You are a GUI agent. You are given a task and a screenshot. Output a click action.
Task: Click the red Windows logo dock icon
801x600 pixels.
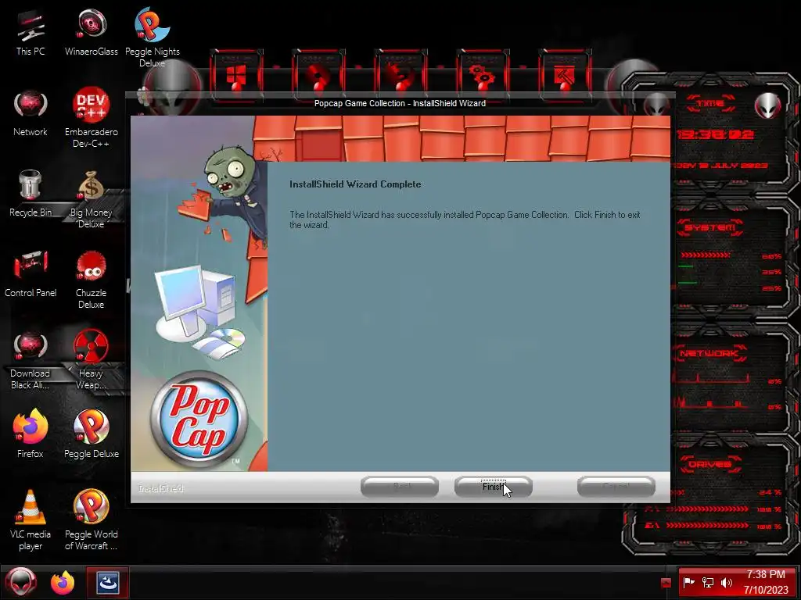236,76
